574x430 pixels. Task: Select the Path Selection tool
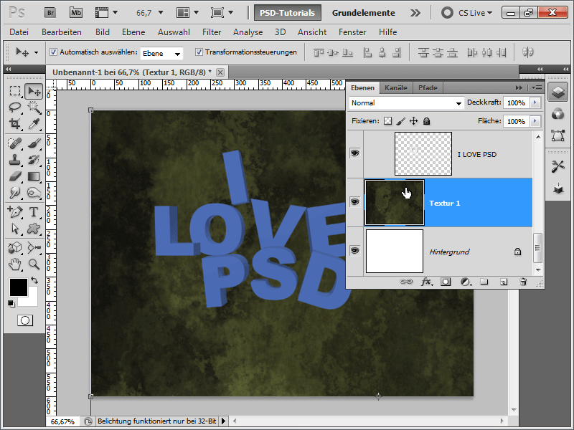tap(15, 229)
